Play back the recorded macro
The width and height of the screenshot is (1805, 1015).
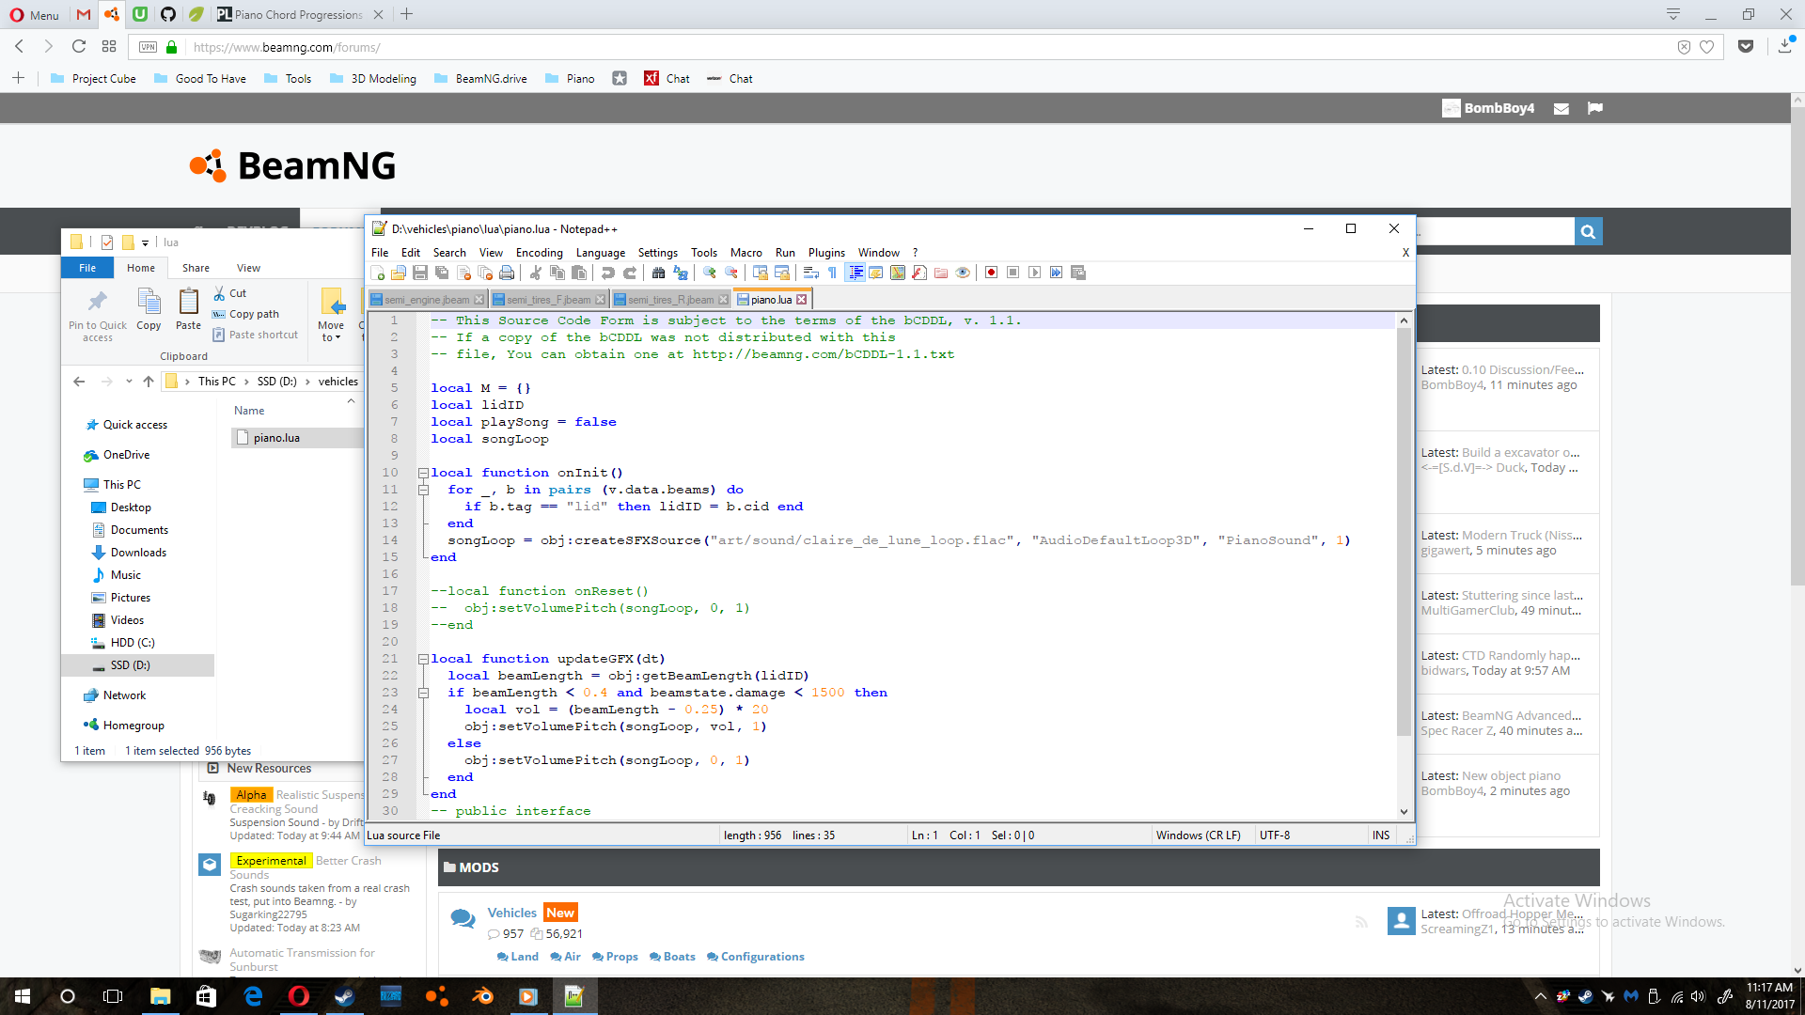pyautogui.click(x=1034, y=273)
